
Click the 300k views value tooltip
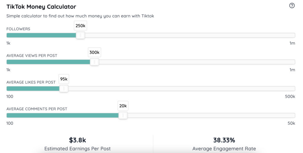tap(94, 52)
